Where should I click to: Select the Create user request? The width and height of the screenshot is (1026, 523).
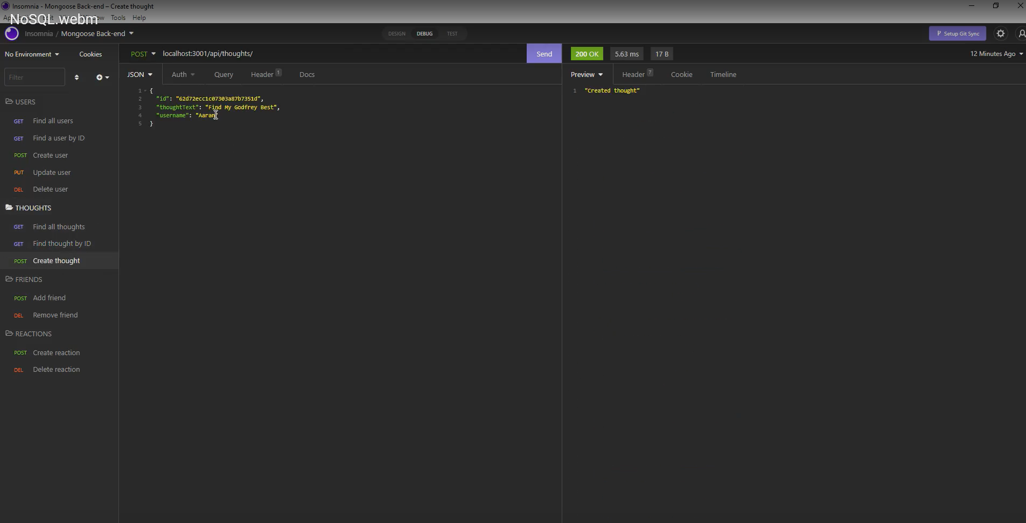point(59,156)
